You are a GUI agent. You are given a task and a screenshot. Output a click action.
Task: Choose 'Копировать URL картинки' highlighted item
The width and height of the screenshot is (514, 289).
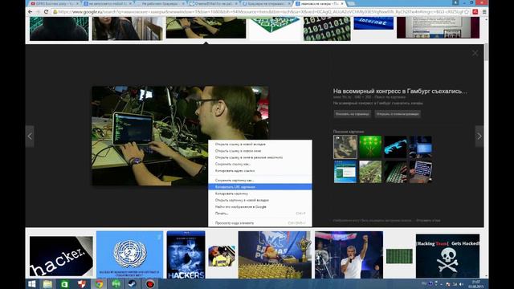(260, 187)
